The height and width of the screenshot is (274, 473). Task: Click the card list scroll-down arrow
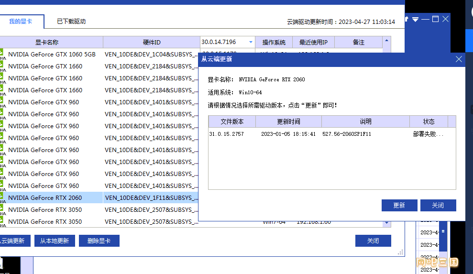point(386,223)
